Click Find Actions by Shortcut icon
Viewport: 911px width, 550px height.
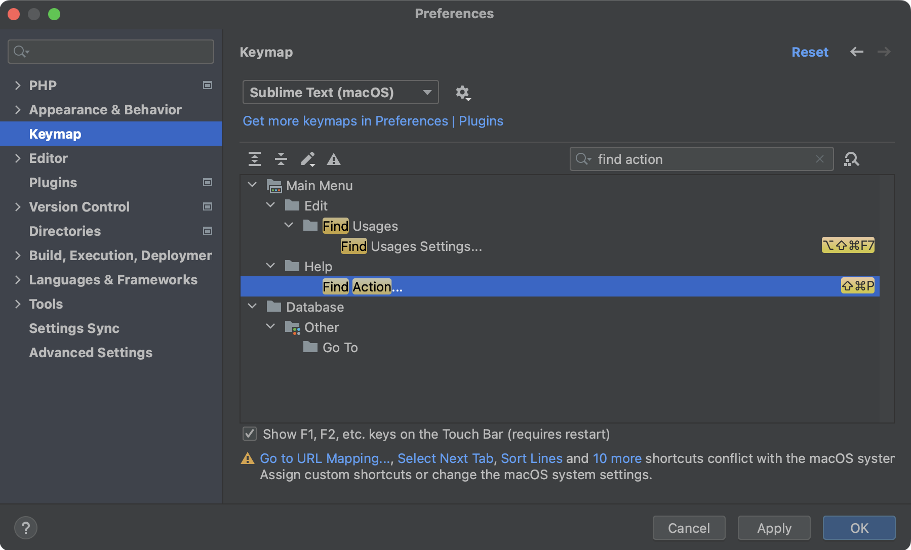click(x=851, y=159)
